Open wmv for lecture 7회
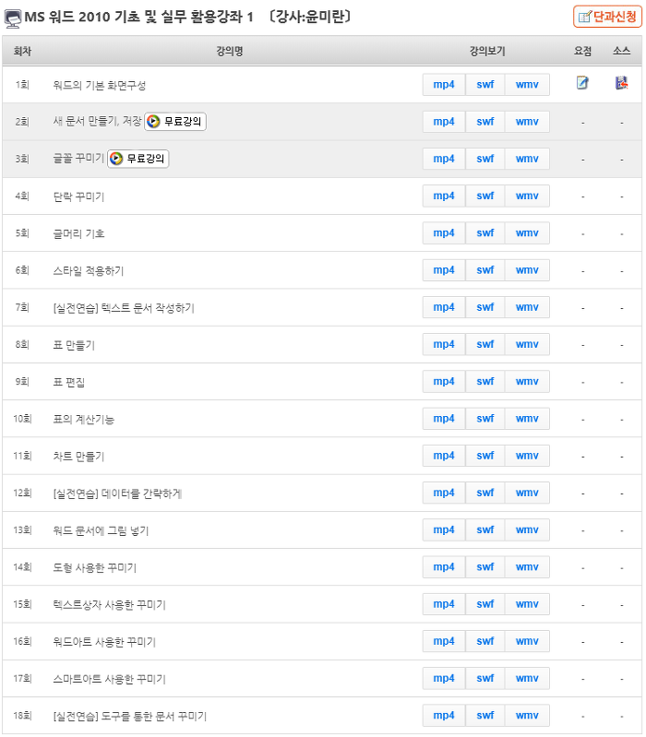 527,307
